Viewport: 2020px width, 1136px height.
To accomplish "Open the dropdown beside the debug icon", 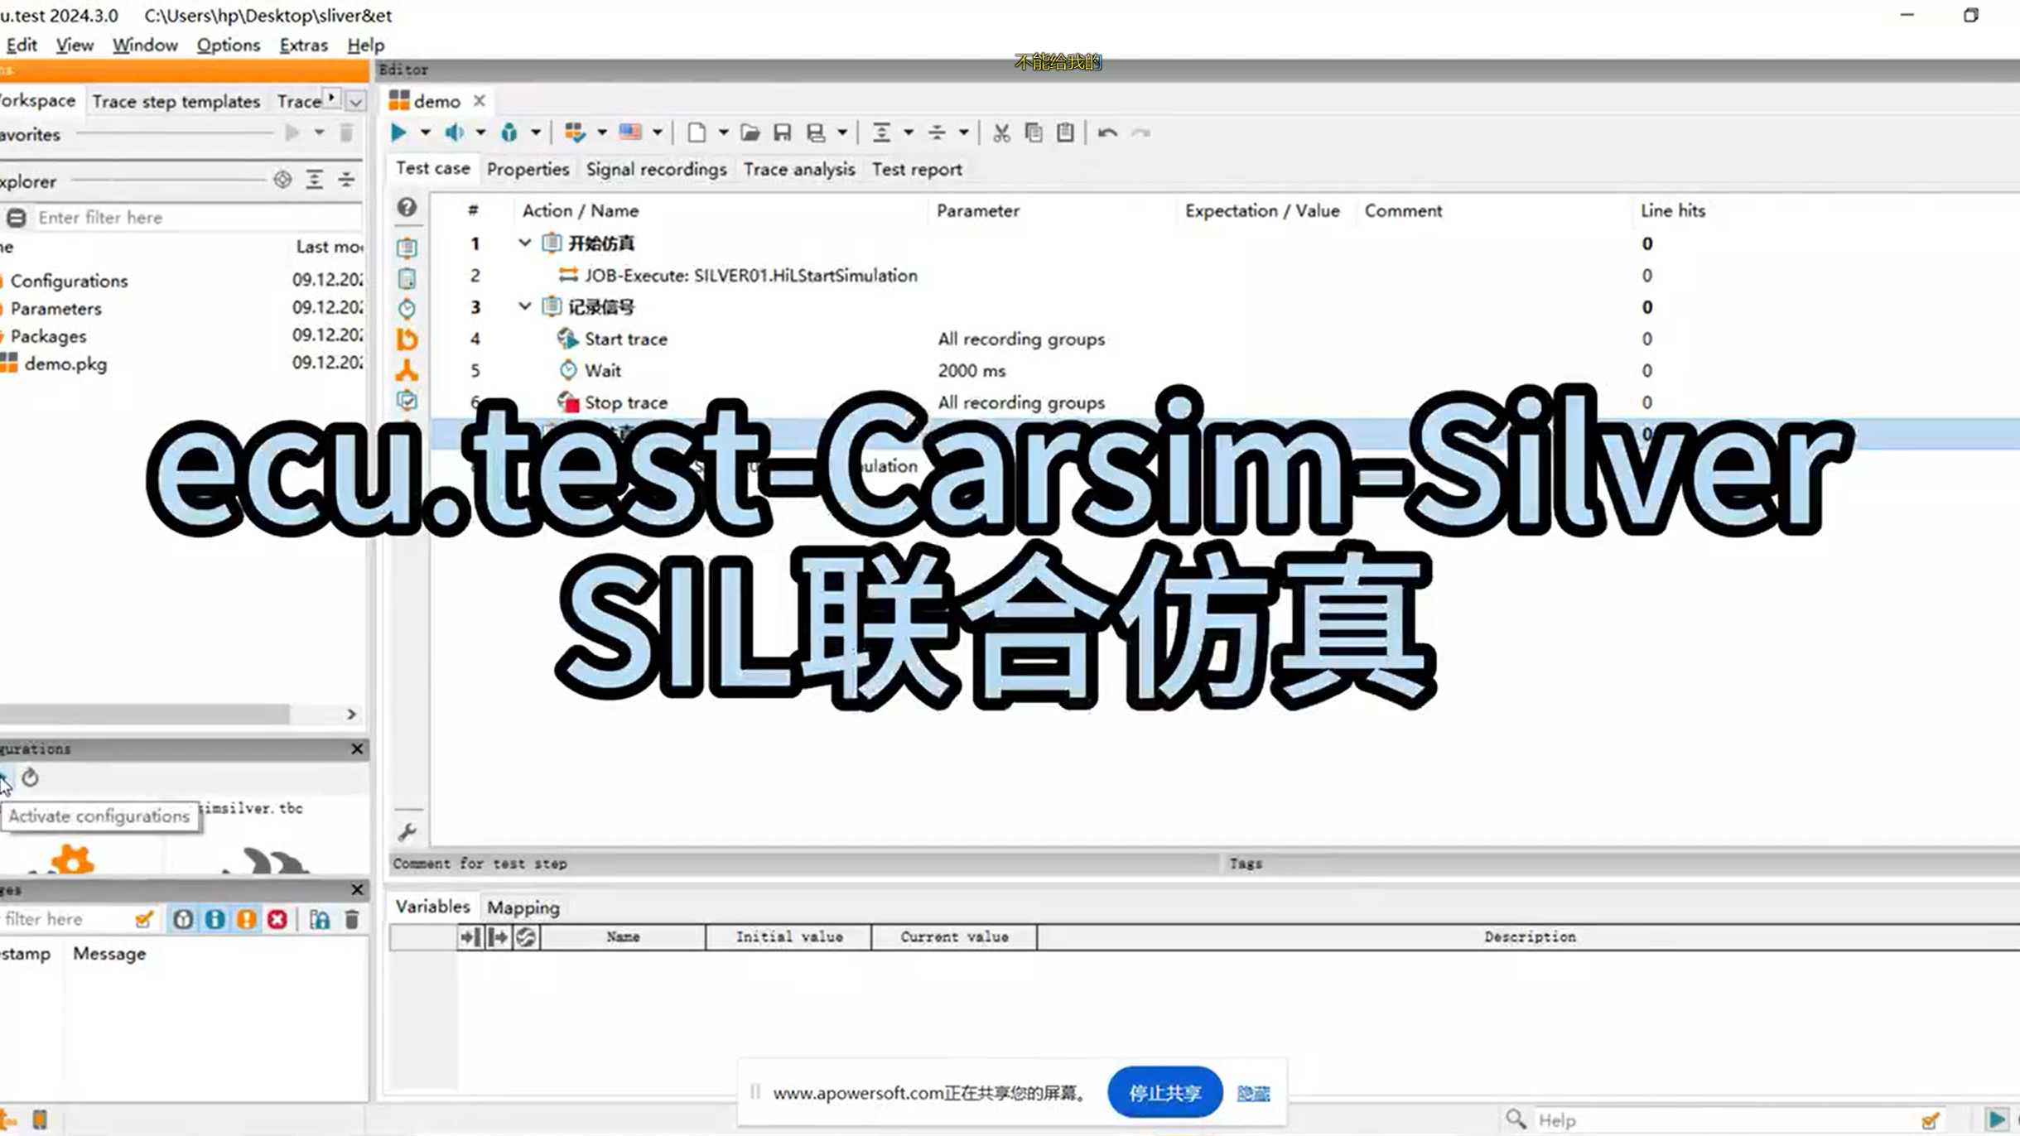I will (x=536, y=132).
